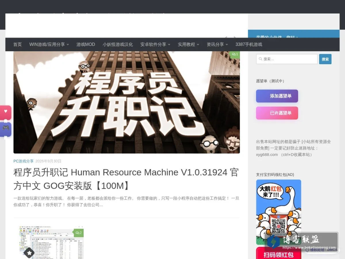The width and height of the screenshot is (345, 259).
Task: Open the 大鹅红包来了 Alipay ad image
Action: tap(279, 212)
